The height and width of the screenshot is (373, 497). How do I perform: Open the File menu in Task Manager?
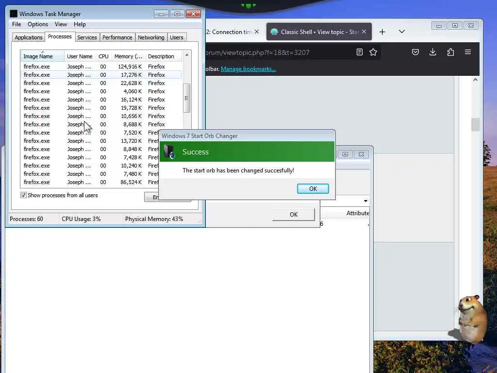point(17,24)
